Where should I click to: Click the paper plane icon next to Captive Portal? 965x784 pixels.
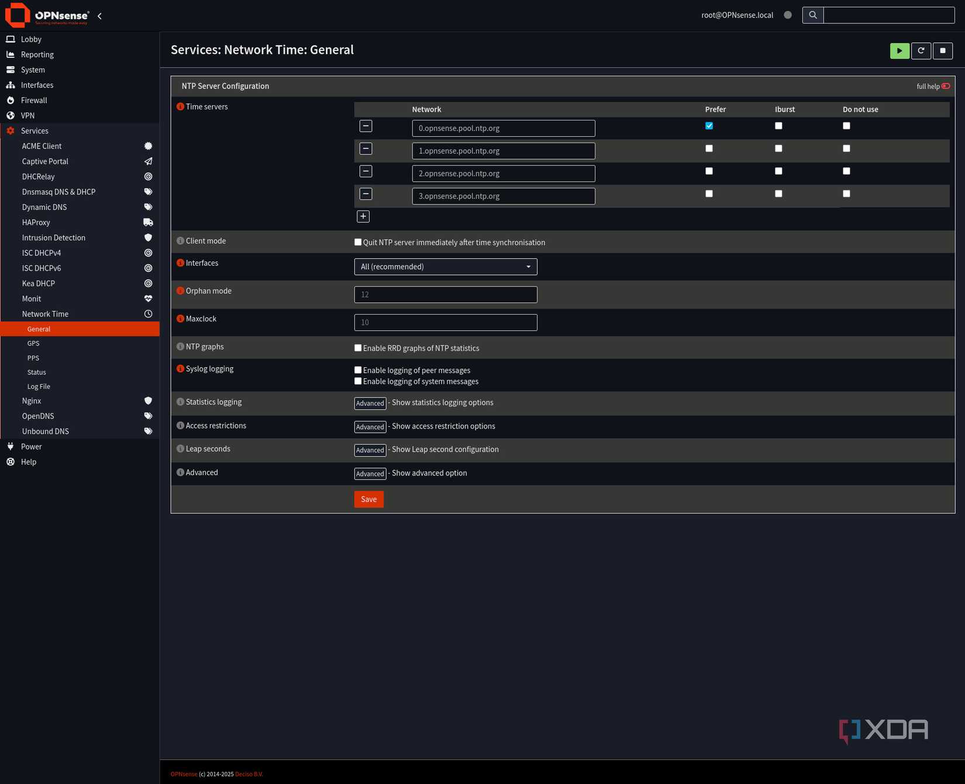pos(148,161)
